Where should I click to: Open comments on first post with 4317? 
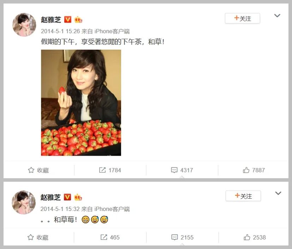coord(182,170)
